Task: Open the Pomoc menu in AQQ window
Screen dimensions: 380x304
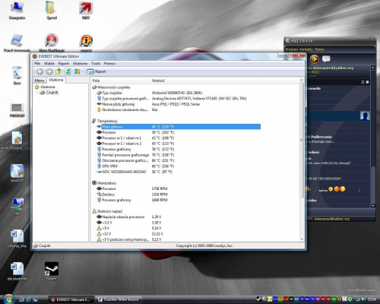Action: [320, 49]
